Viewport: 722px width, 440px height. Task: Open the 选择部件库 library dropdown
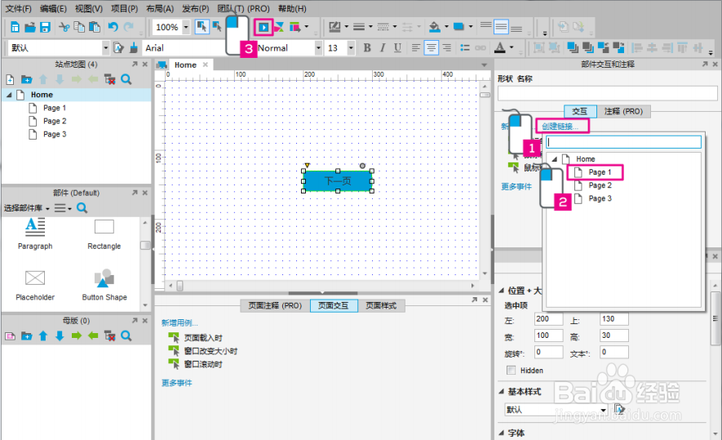[x=27, y=208]
